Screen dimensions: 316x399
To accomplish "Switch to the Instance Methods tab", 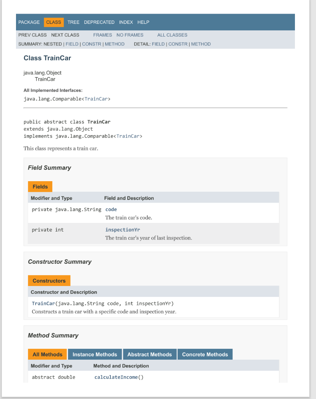I will (x=95, y=354).
